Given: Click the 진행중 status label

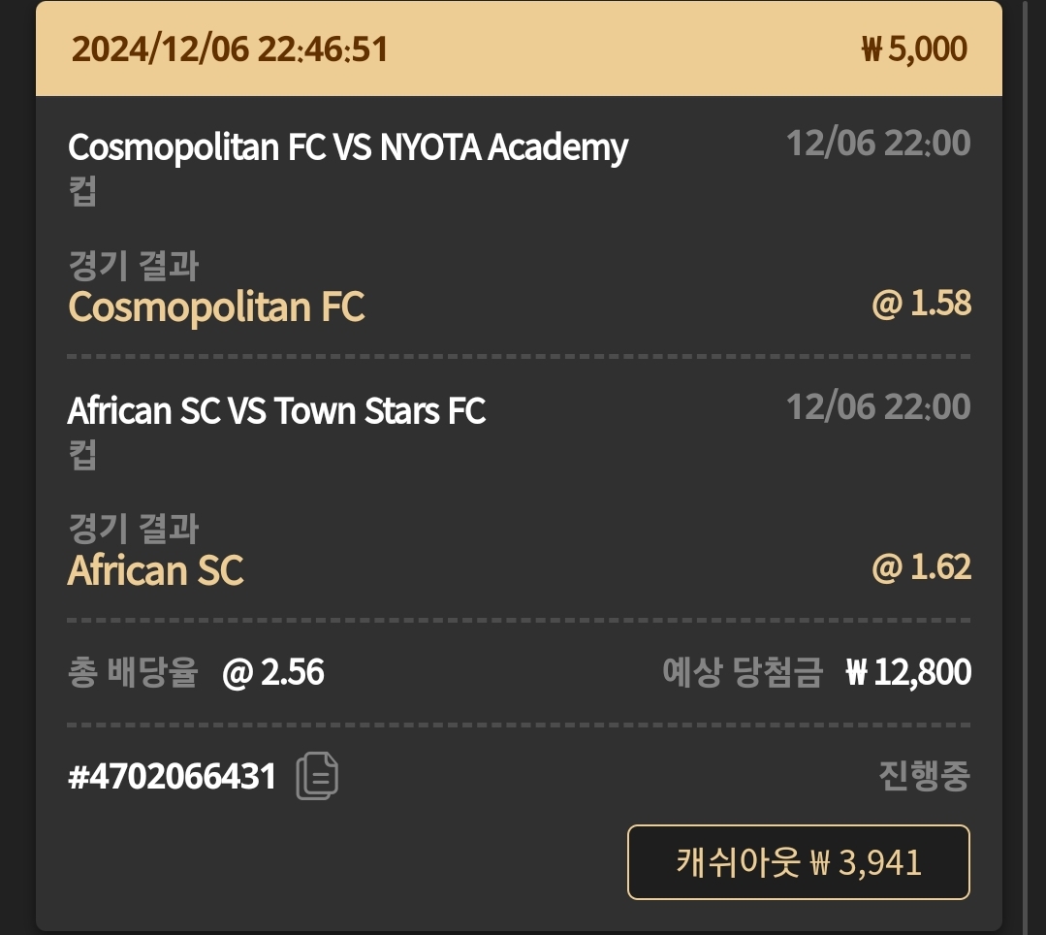Looking at the screenshot, I should [x=924, y=776].
